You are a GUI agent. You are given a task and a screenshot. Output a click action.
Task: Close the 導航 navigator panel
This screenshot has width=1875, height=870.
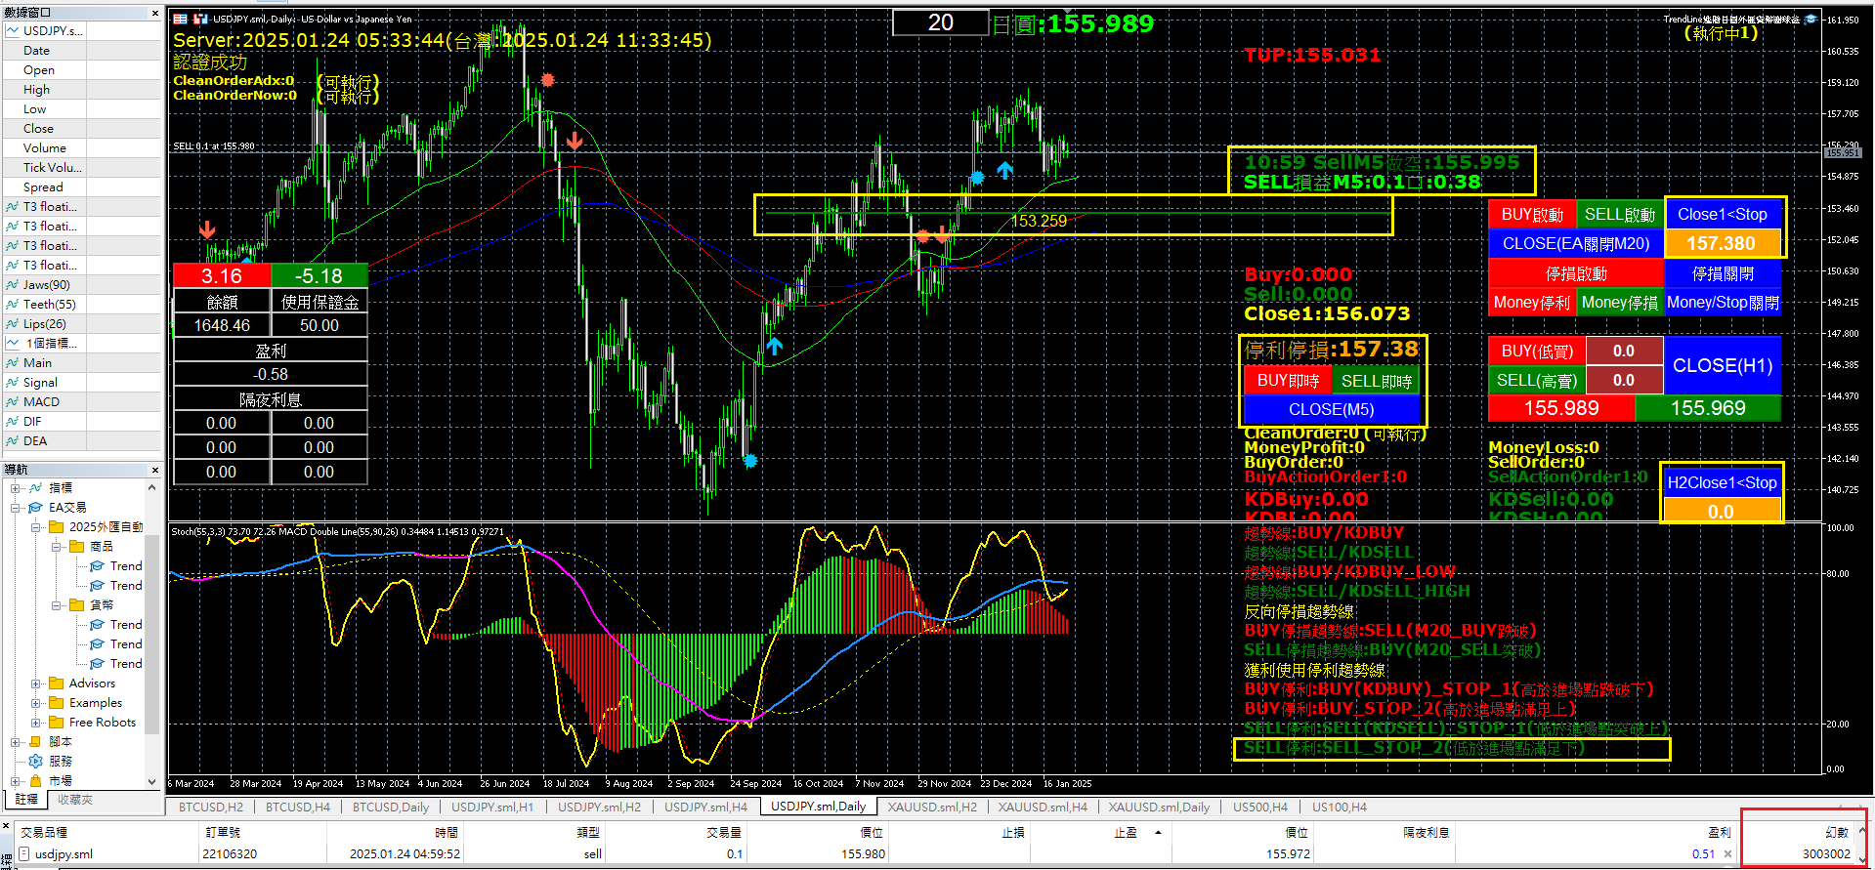tap(154, 470)
